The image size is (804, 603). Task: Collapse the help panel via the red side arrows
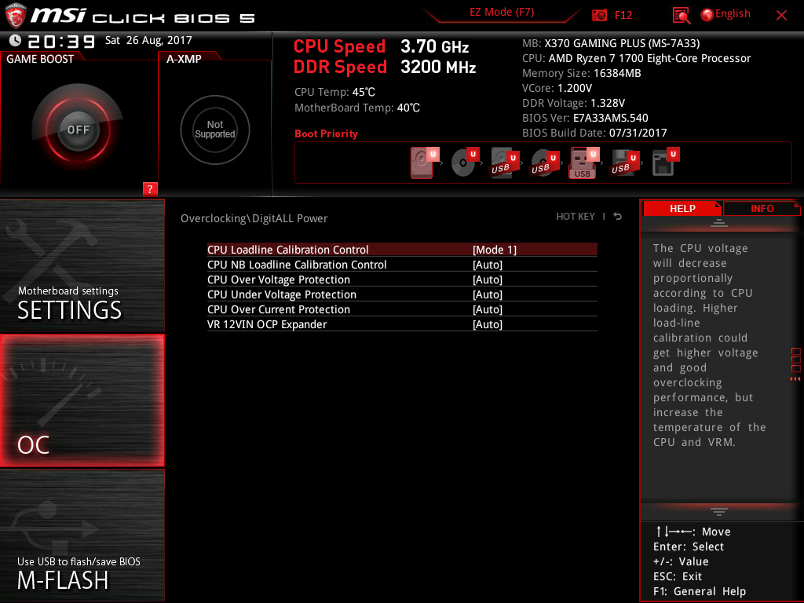pyautogui.click(x=795, y=379)
